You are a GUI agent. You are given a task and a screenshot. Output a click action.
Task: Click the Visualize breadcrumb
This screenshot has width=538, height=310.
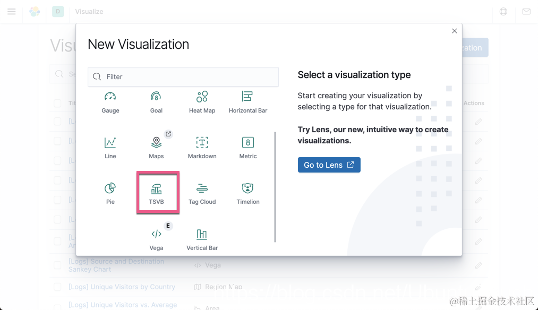(x=89, y=11)
